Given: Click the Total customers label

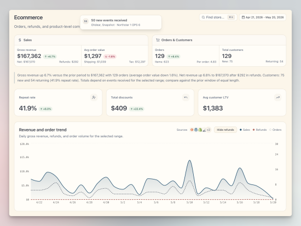Looking at the screenshot, I should click(x=233, y=50).
